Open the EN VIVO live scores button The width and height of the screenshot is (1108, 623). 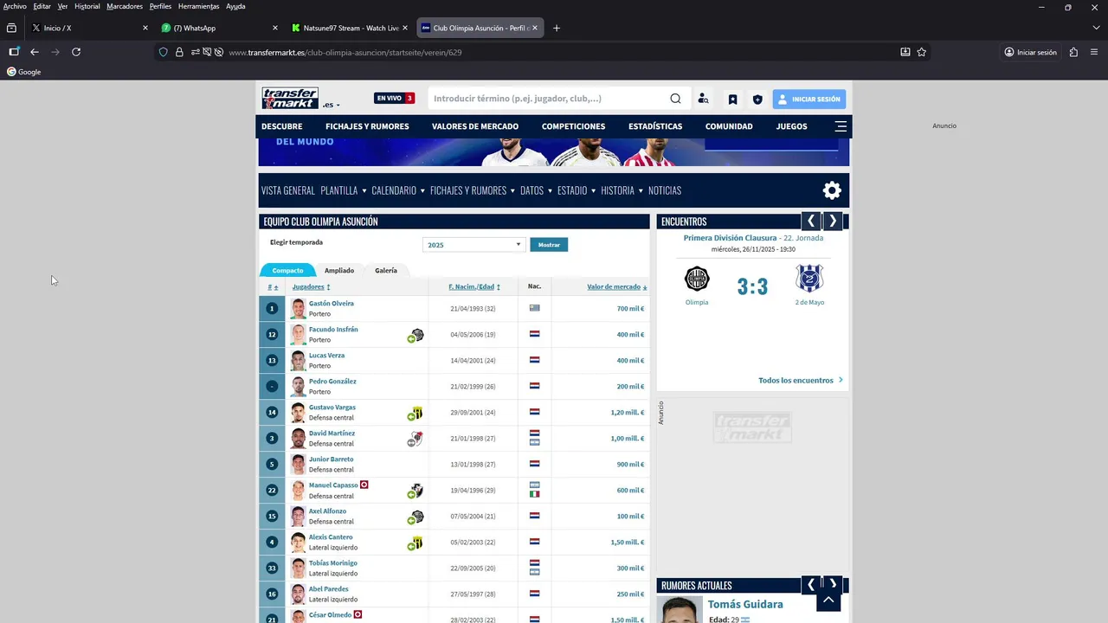395,99
